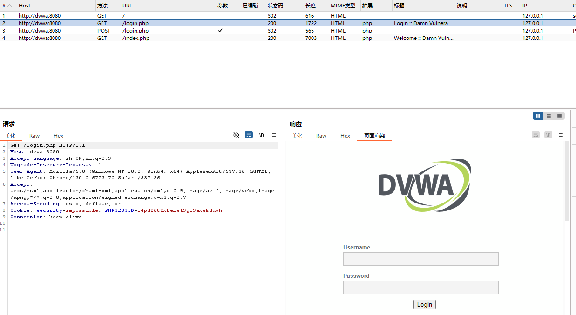Sort by Host column header

click(56, 6)
